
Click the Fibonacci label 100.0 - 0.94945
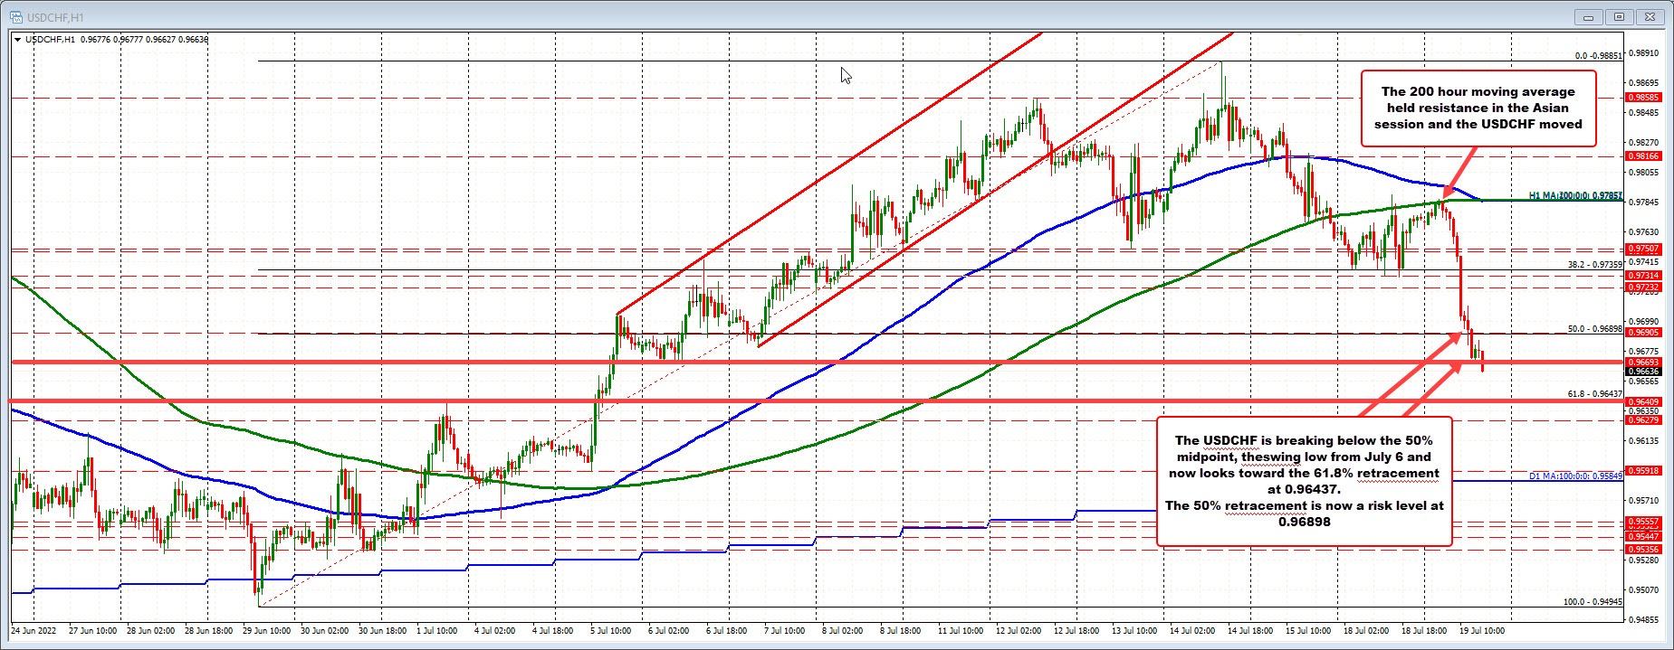(1593, 601)
